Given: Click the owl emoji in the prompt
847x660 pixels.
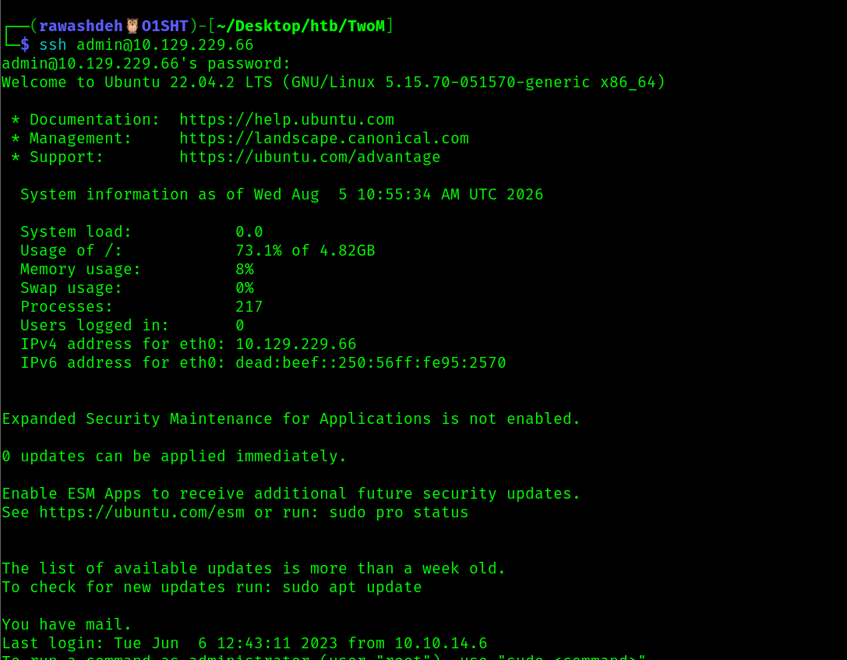Looking at the screenshot, I should 132,26.
